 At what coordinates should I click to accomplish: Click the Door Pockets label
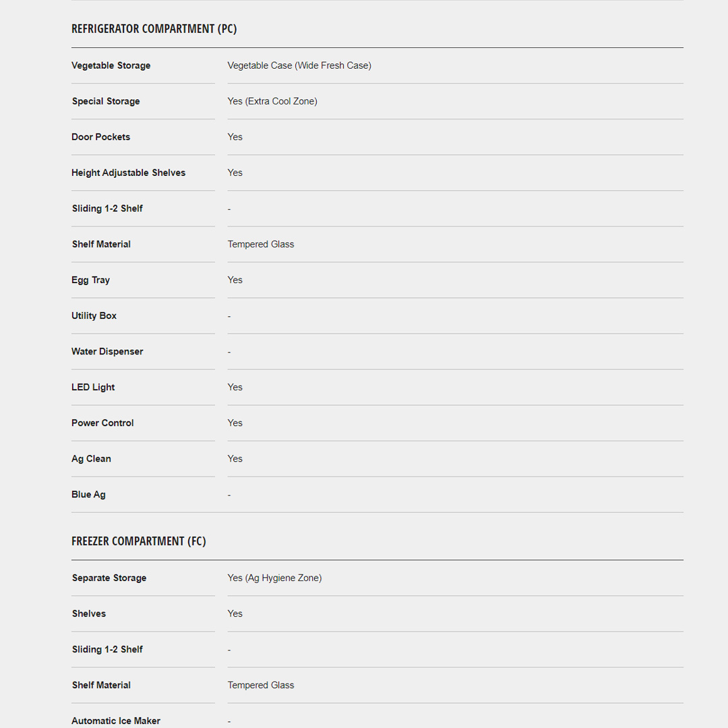click(101, 137)
